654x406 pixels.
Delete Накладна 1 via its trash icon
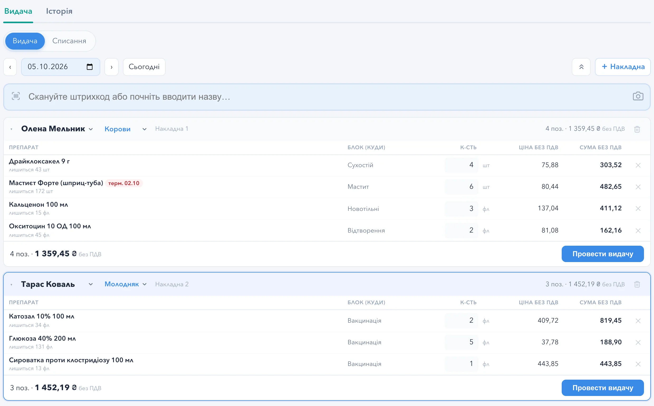(637, 129)
